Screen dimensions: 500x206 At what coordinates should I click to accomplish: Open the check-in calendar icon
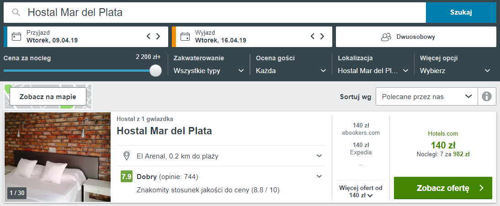click(x=17, y=37)
